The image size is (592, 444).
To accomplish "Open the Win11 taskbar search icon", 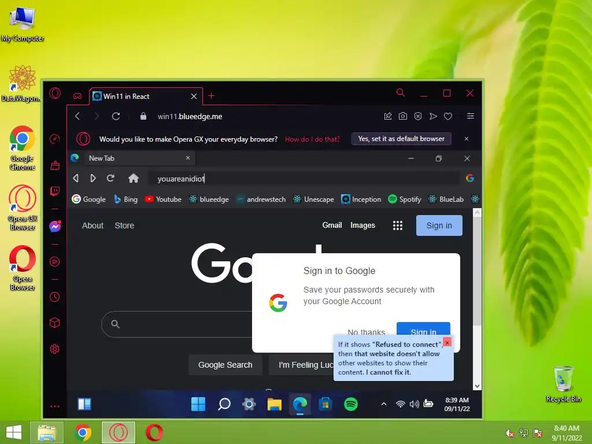I will click(224, 404).
